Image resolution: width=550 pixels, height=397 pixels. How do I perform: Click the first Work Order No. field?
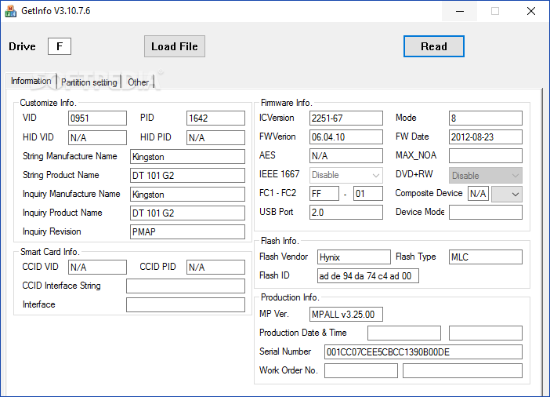click(x=361, y=370)
